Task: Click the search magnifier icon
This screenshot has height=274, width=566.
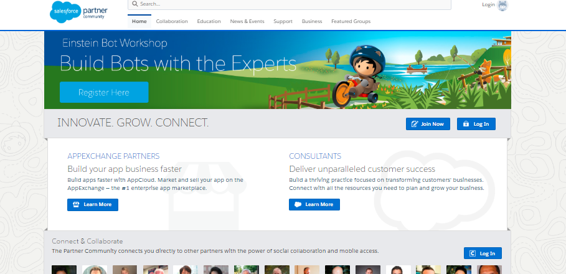Action: pos(135,4)
